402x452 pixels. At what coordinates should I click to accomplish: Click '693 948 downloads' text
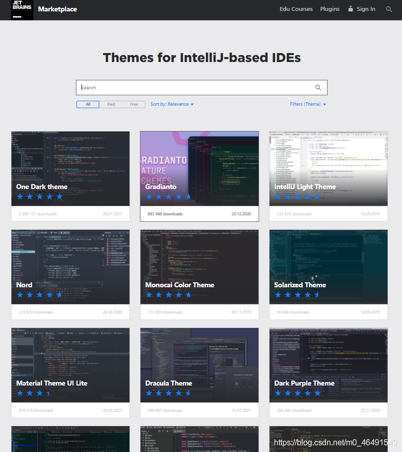click(x=165, y=214)
